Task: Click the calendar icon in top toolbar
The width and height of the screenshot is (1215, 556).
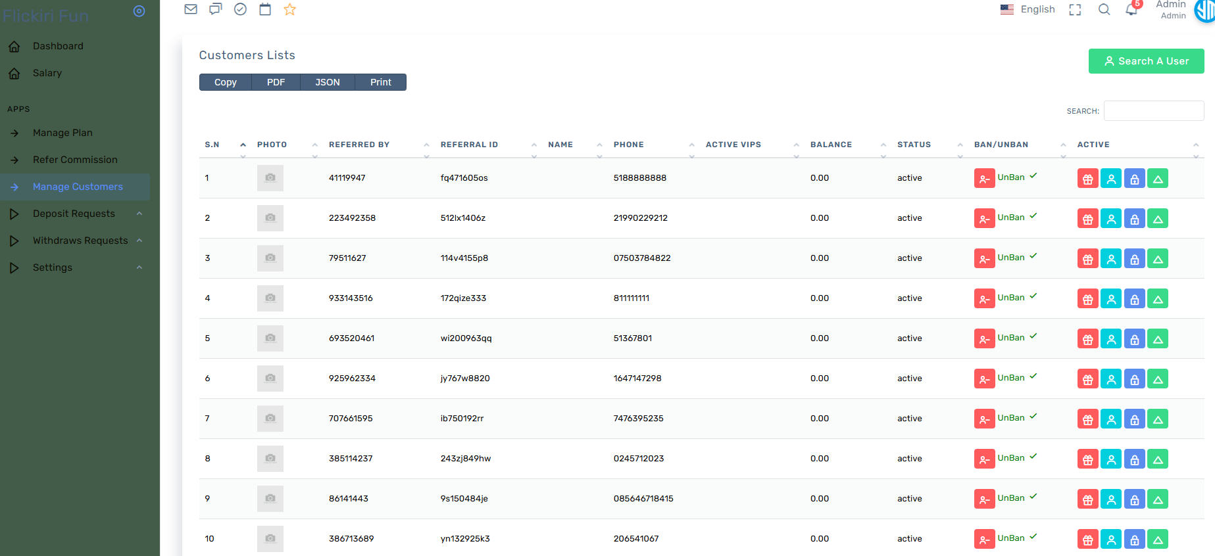Action: point(265,9)
